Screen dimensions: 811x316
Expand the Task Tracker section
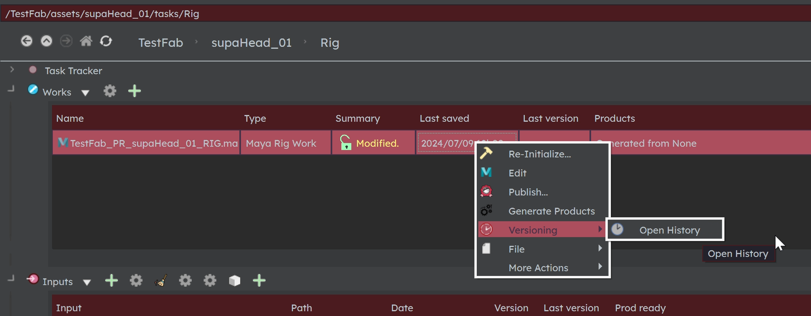[x=12, y=70]
